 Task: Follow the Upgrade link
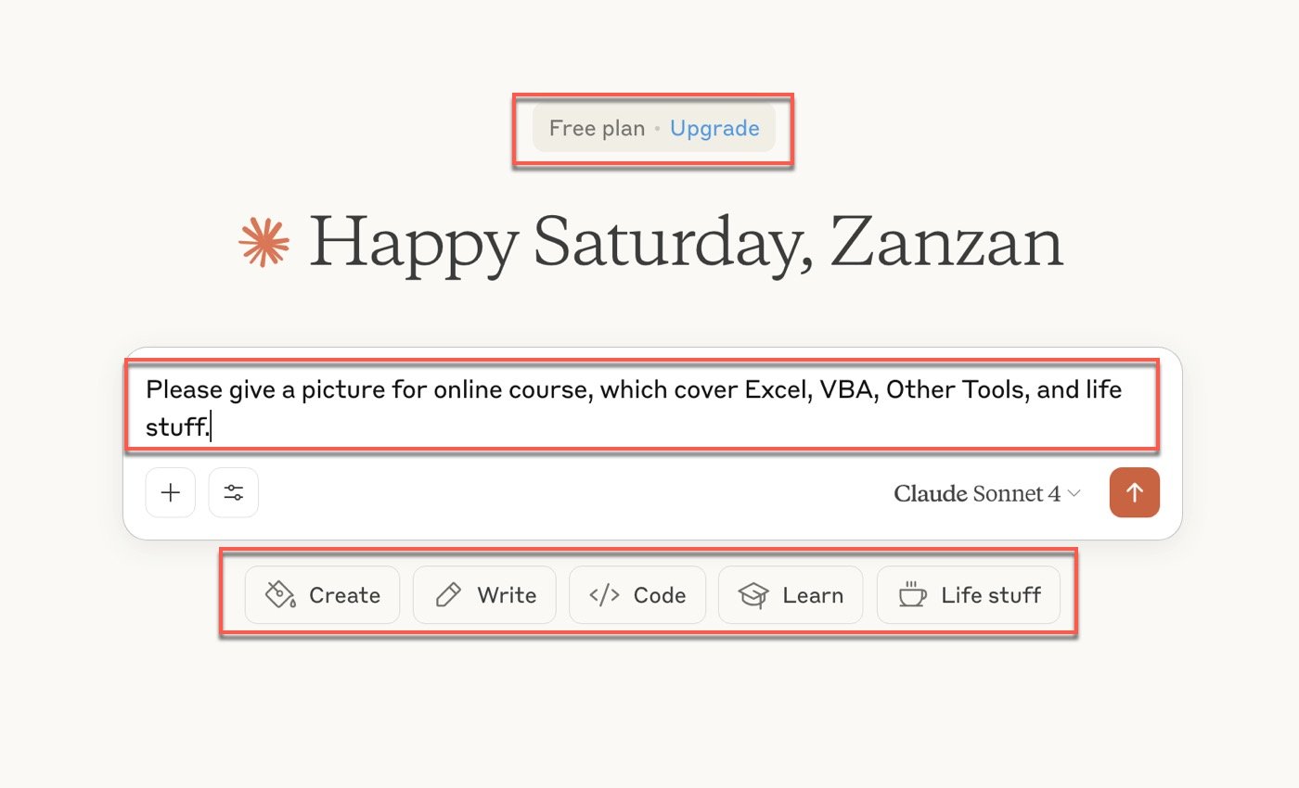(x=714, y=128)
